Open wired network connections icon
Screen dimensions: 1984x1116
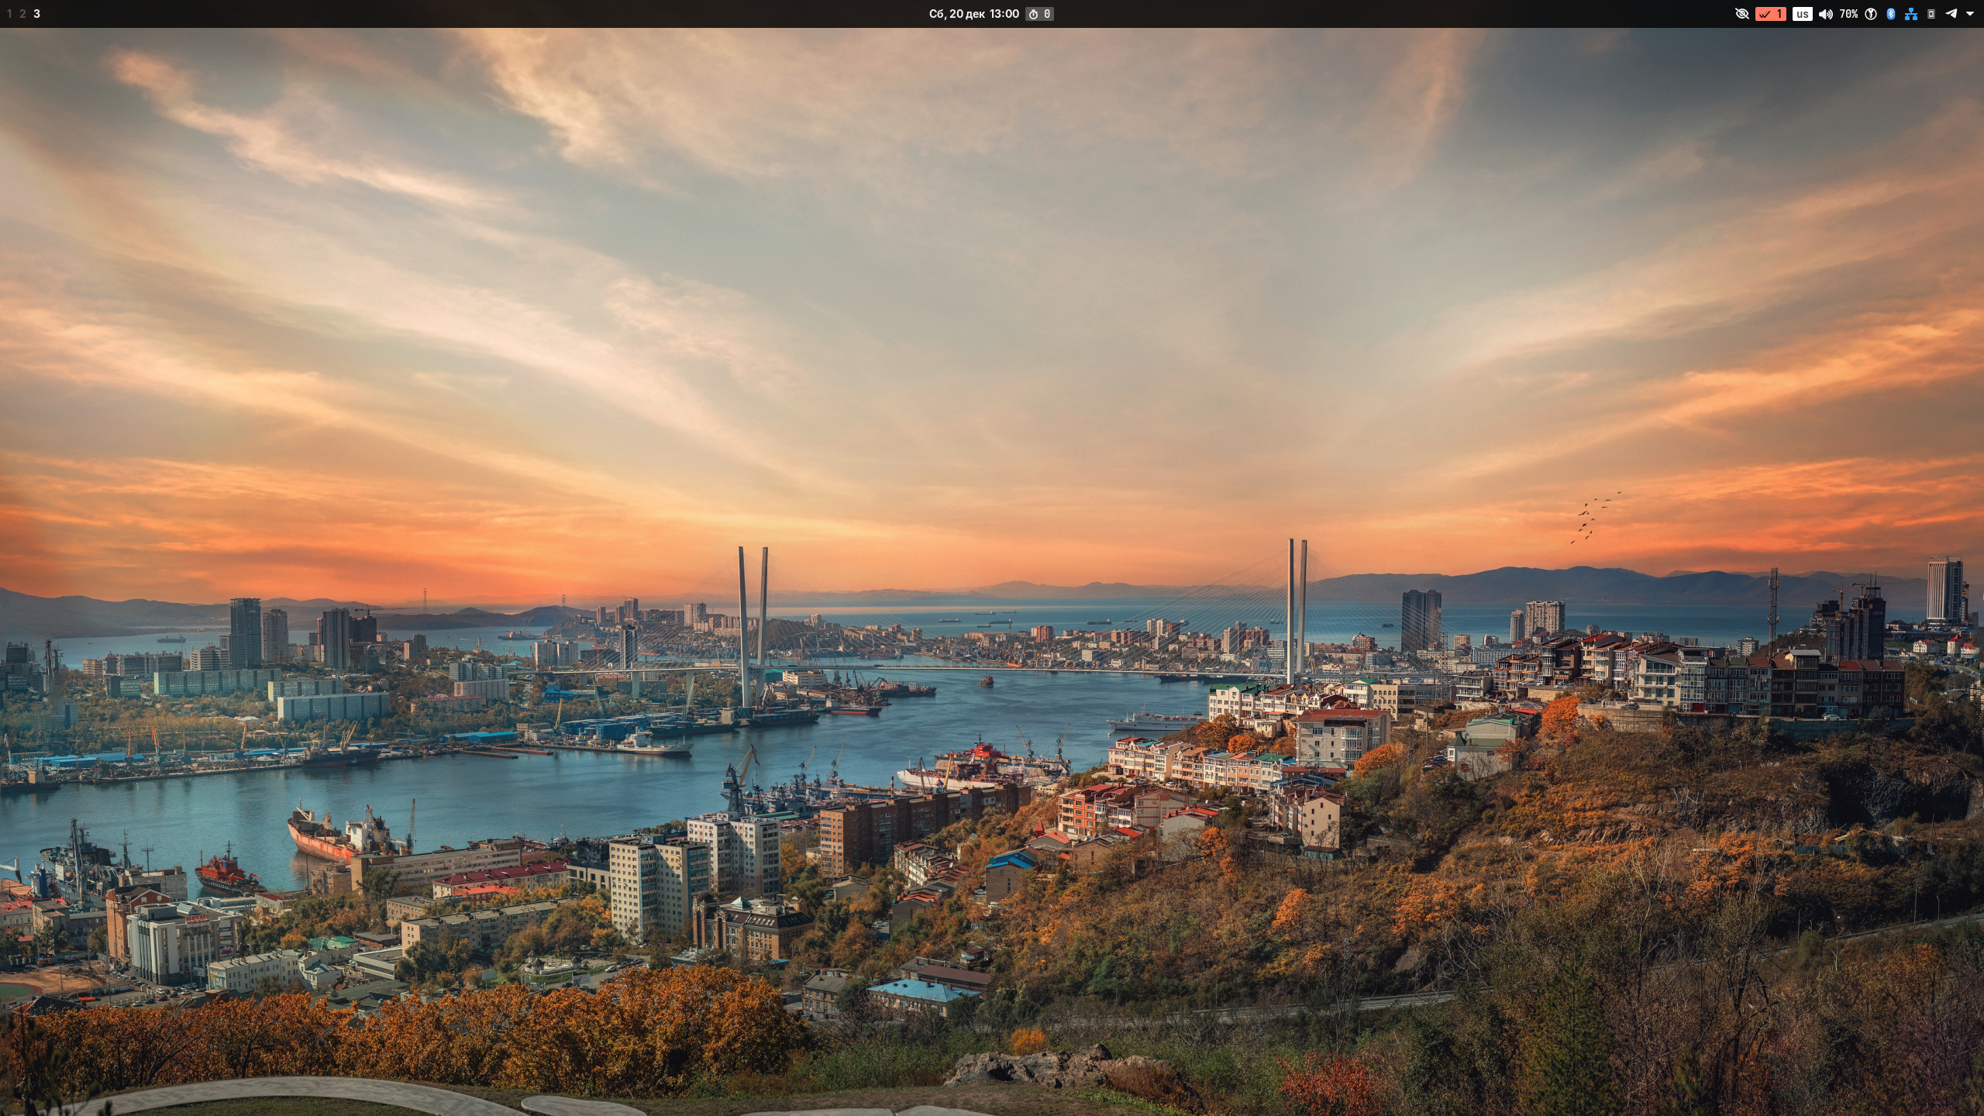point(1911,14)
